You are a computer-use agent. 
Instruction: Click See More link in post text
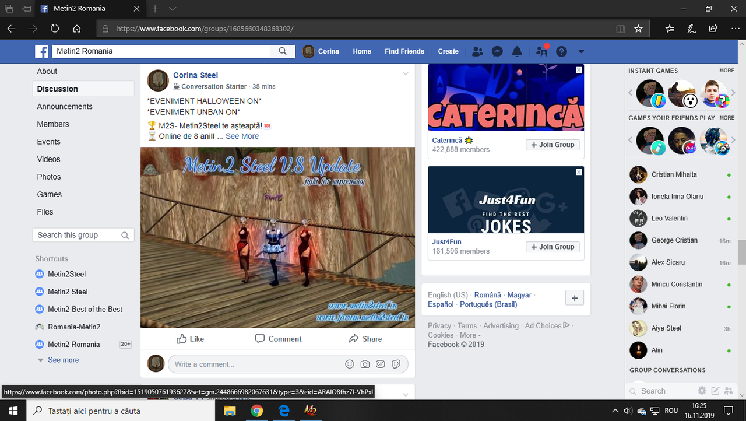pyautogui.click(x=242, y=136)
